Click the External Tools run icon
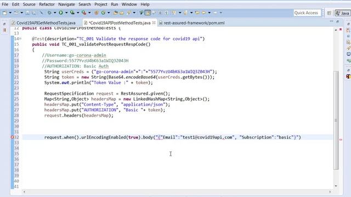This screenshot has height=197, width=351. [84, 13]
